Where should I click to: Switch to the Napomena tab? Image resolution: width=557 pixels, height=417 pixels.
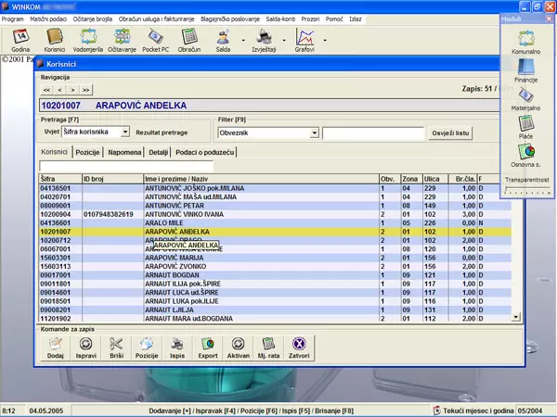point(124,151)
